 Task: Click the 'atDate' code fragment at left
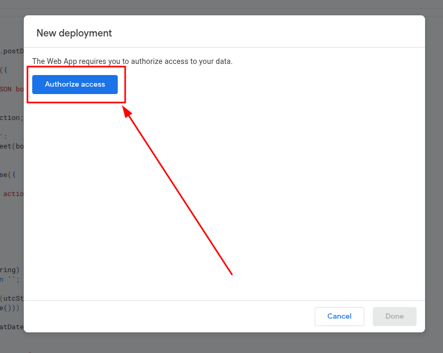coord(12,327)
